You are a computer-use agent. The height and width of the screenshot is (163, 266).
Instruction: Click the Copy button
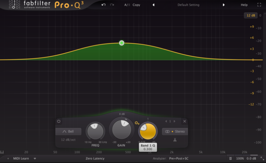[x=136, y=5]
